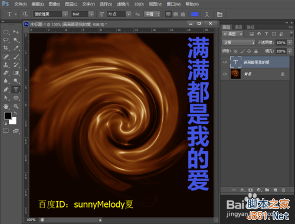Switch layer filtering on or off

291,34
